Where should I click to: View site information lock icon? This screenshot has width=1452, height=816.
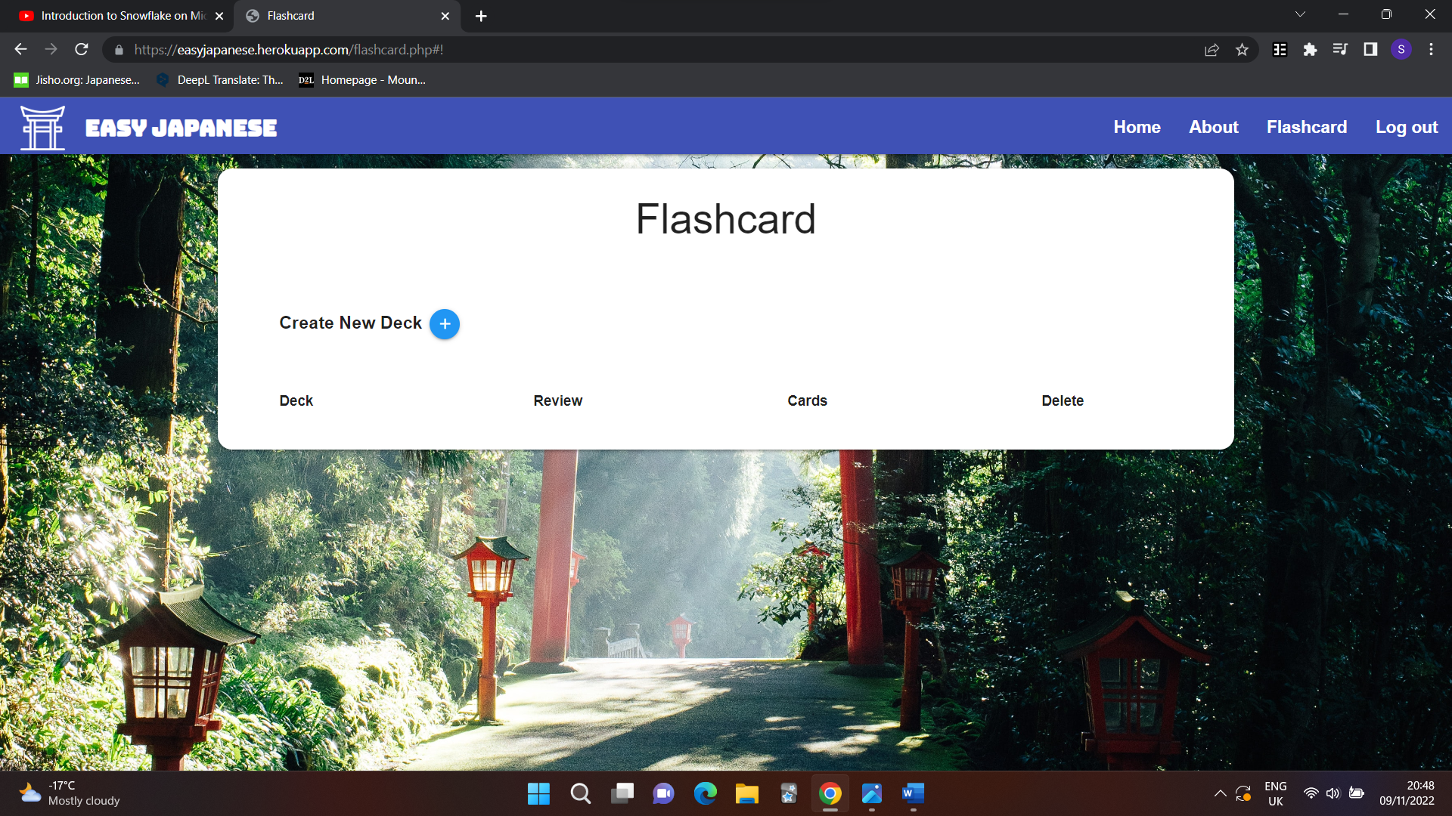[x=119, y=50]
